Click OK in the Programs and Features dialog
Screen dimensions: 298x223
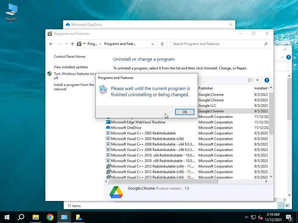(185, 112)
